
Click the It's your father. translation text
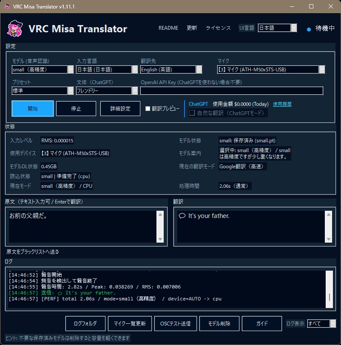pos(209,216)
